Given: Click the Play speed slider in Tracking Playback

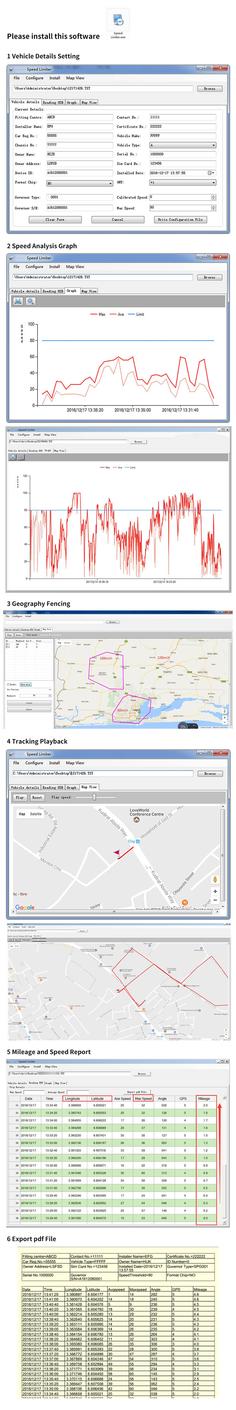Looking at the screenshot, I should tap(94, 797).
